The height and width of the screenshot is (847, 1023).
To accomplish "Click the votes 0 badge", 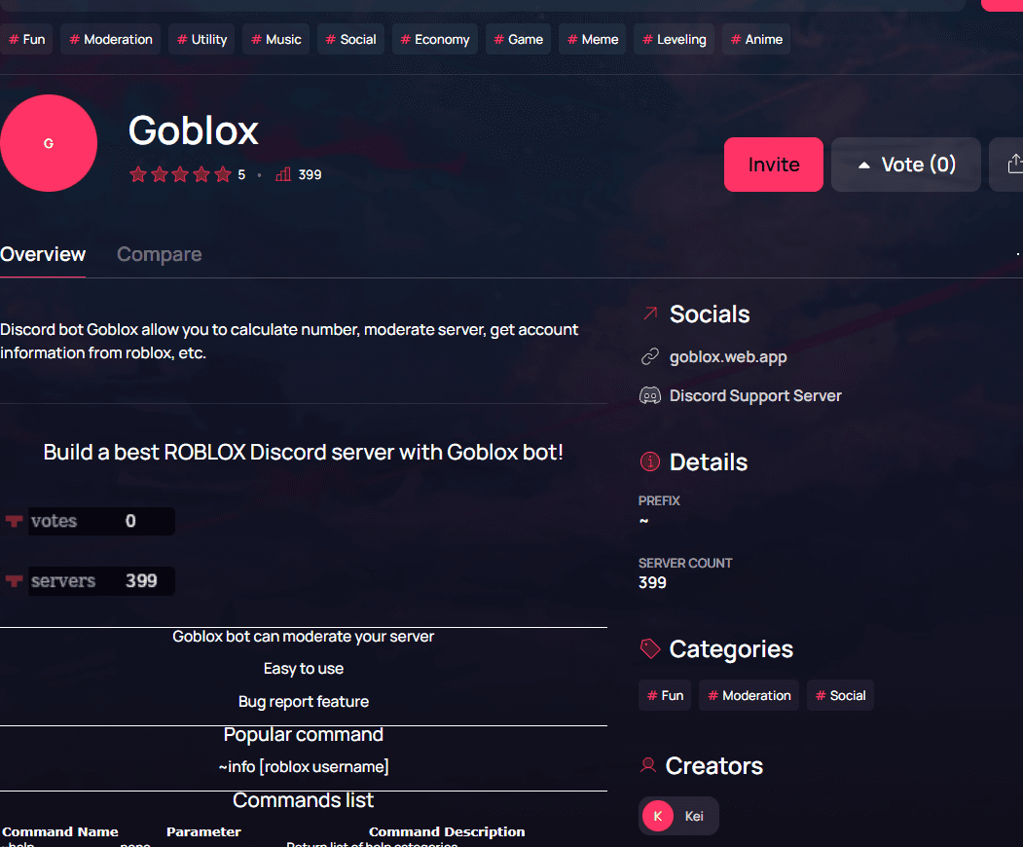I will [90, 521].
